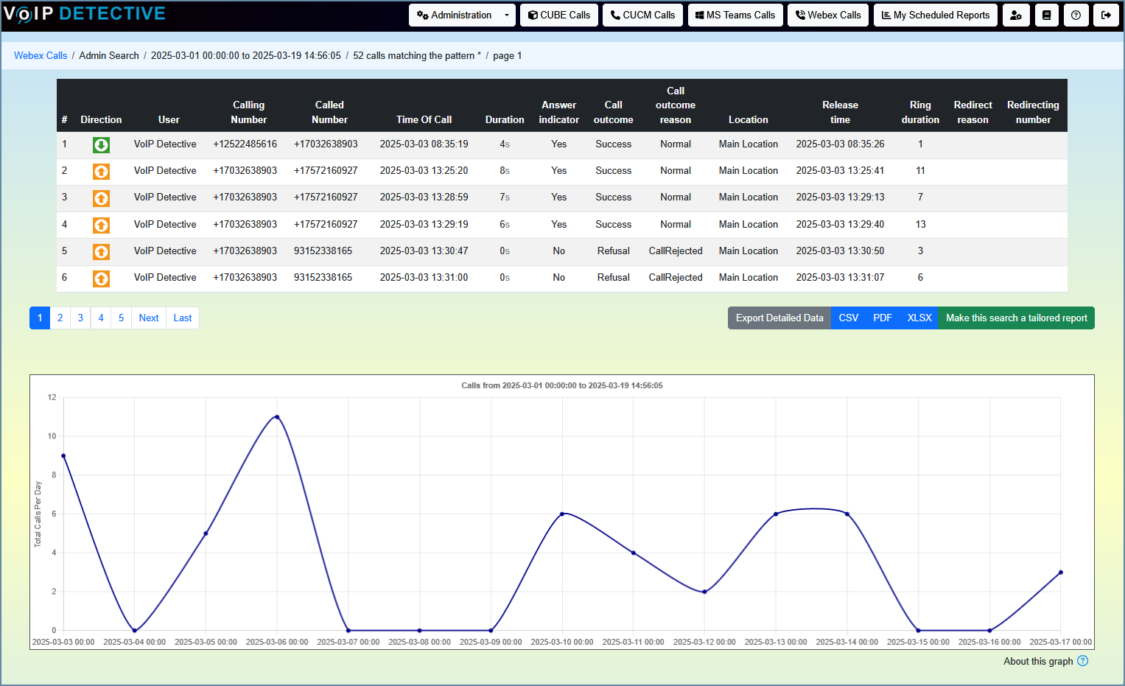Click the graph data point at 2025-03-13
The width and height of the screenshot is (1125, 686).
click(776, 514)
